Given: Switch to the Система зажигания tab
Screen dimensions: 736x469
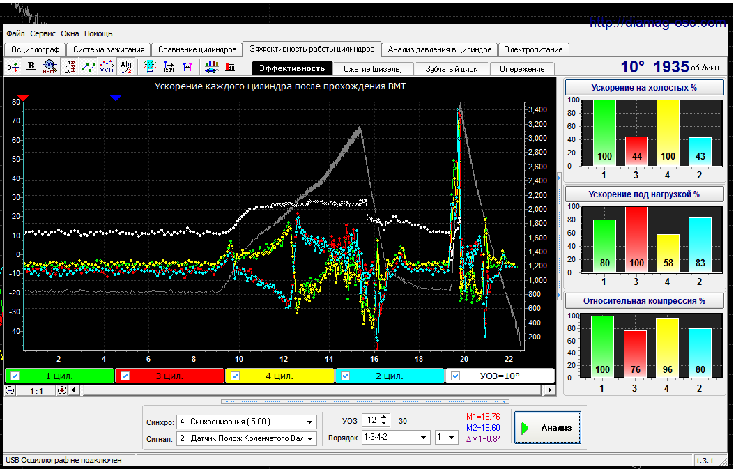Looking at the screenshot, I should click(x=109, y=49).
